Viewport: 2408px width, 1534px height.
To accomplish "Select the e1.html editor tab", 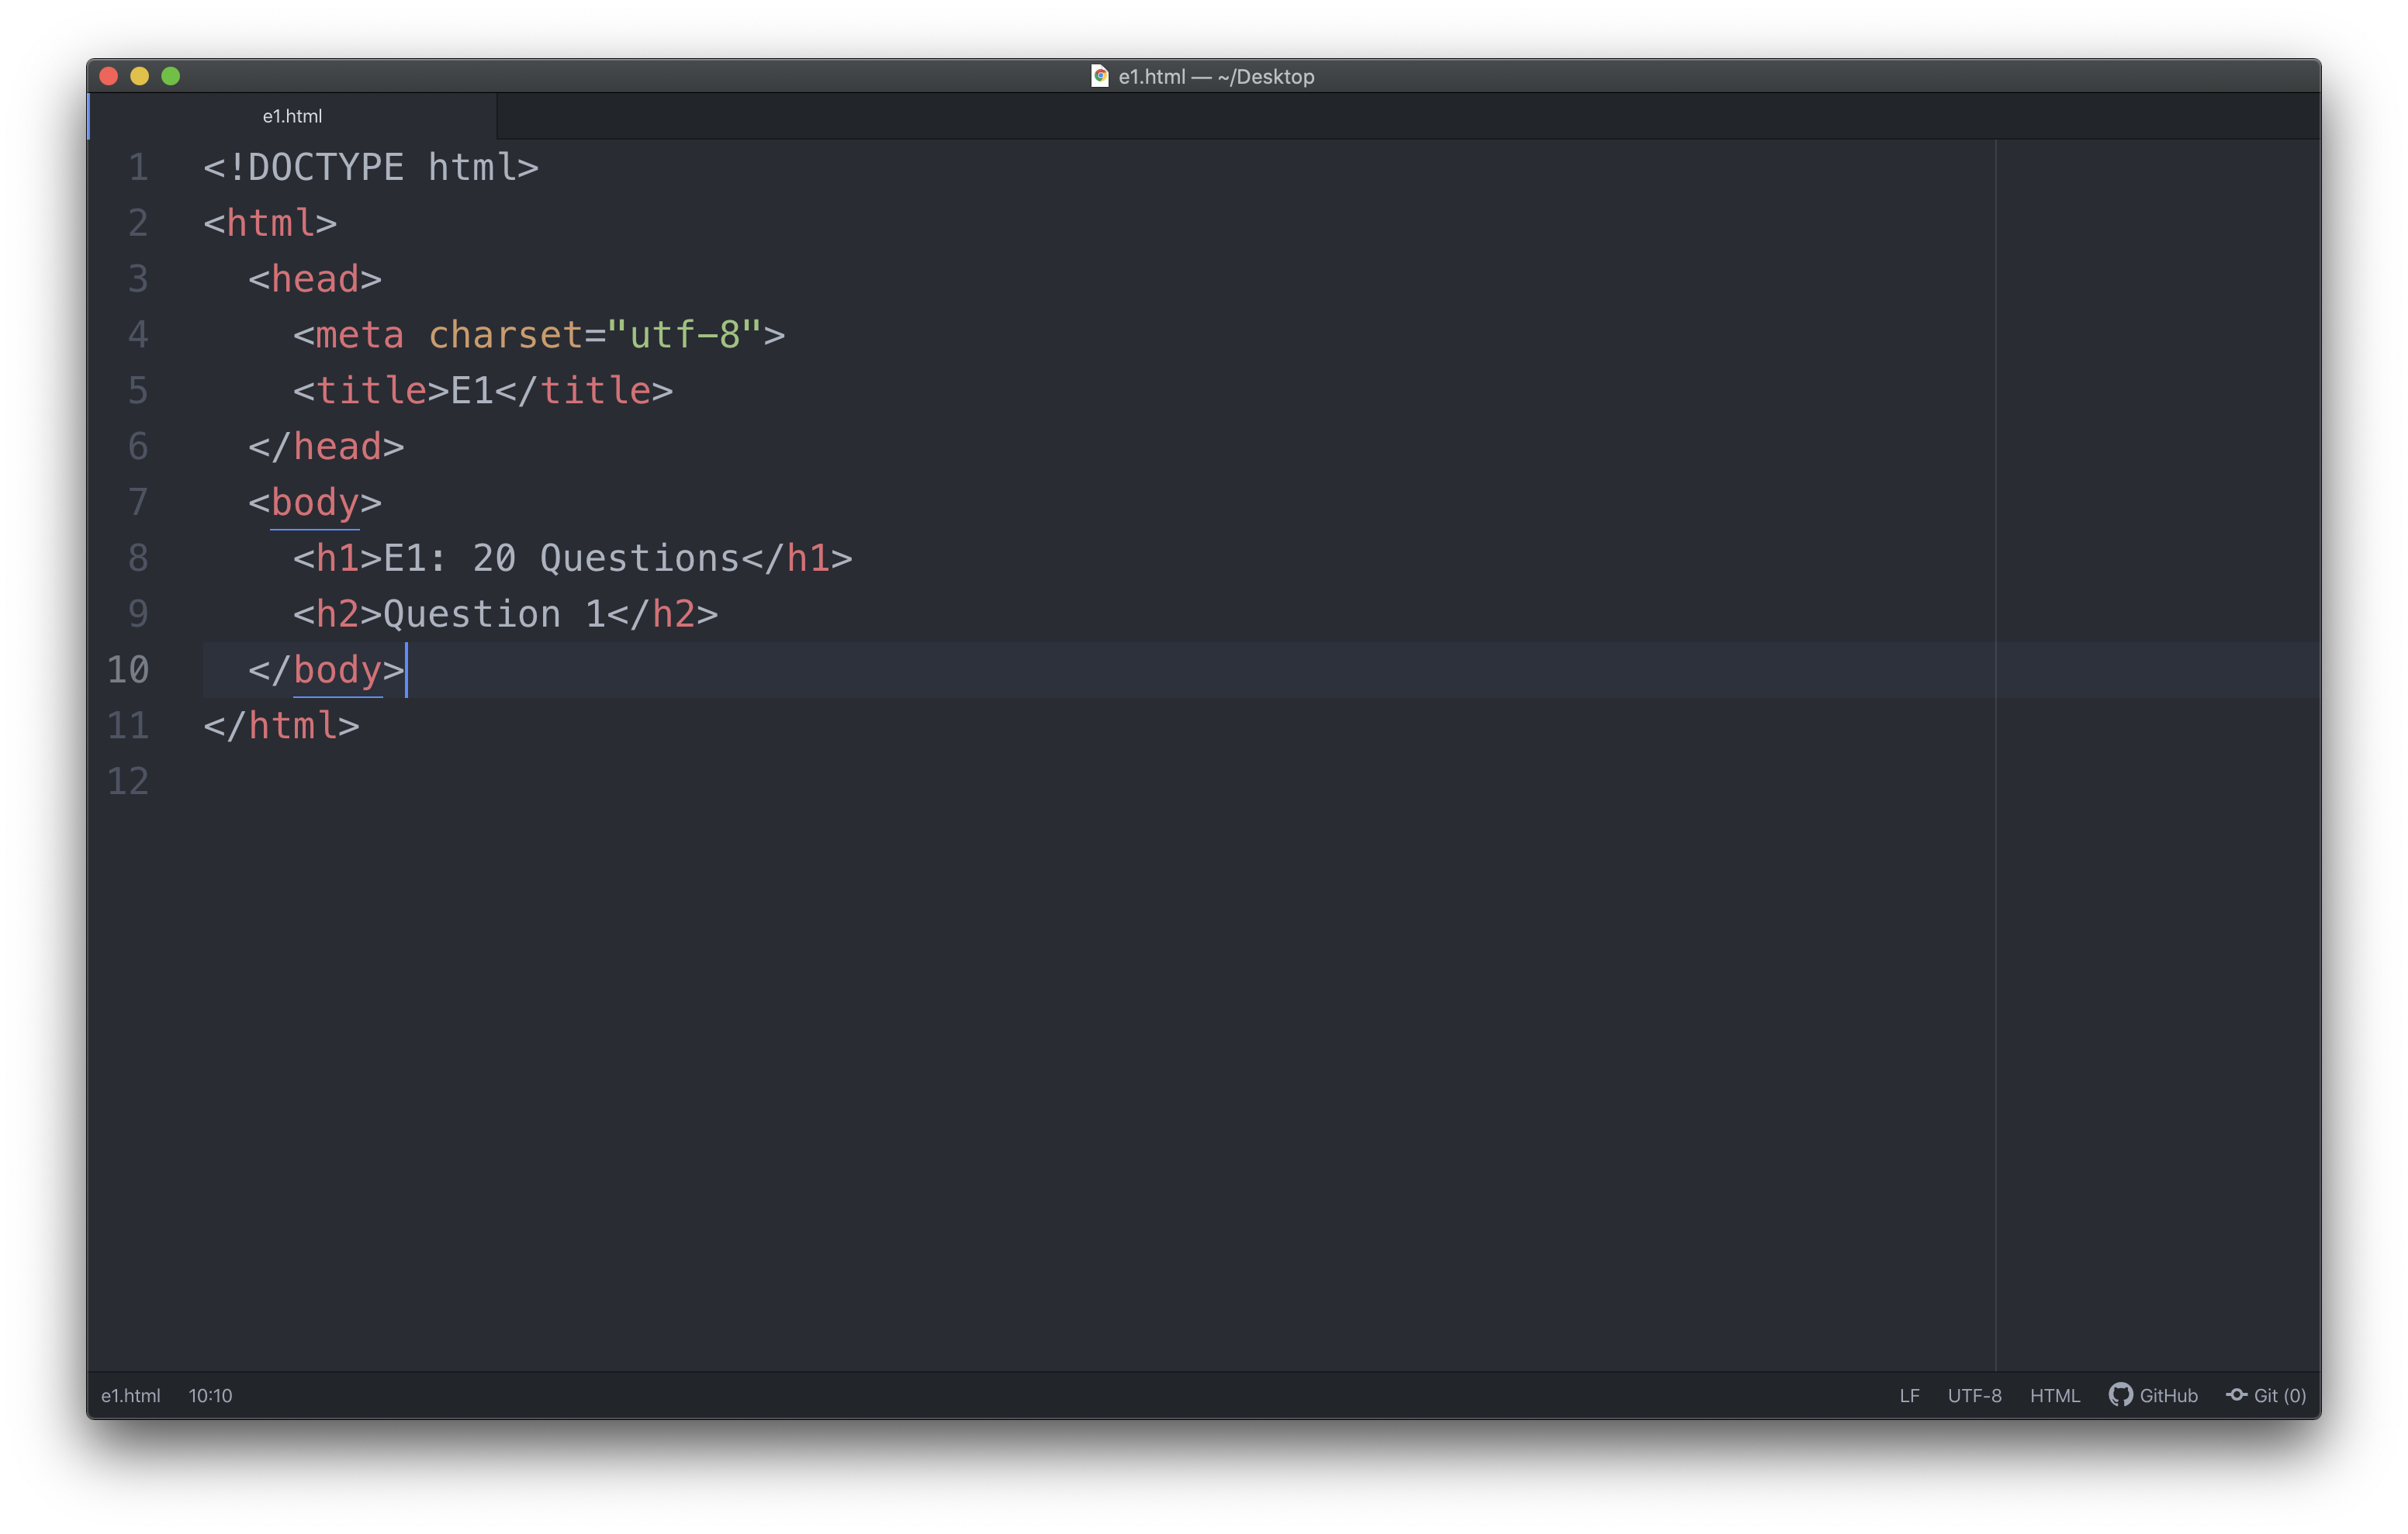I will [x=292, y=116].
